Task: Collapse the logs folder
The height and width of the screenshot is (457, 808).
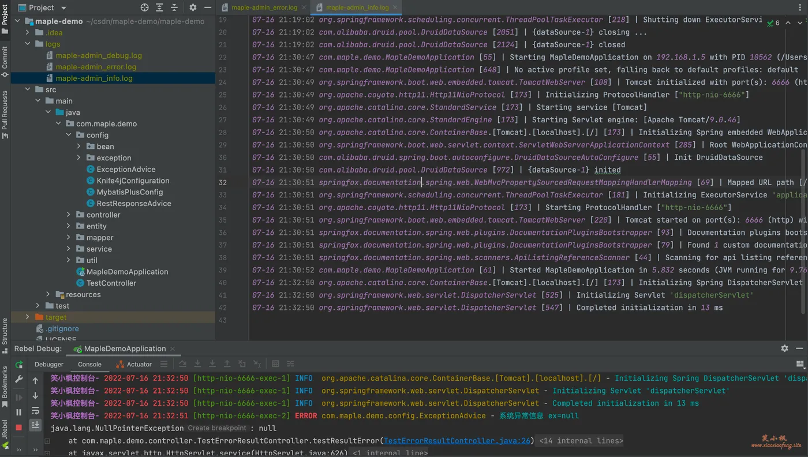Action: [28, 44]
